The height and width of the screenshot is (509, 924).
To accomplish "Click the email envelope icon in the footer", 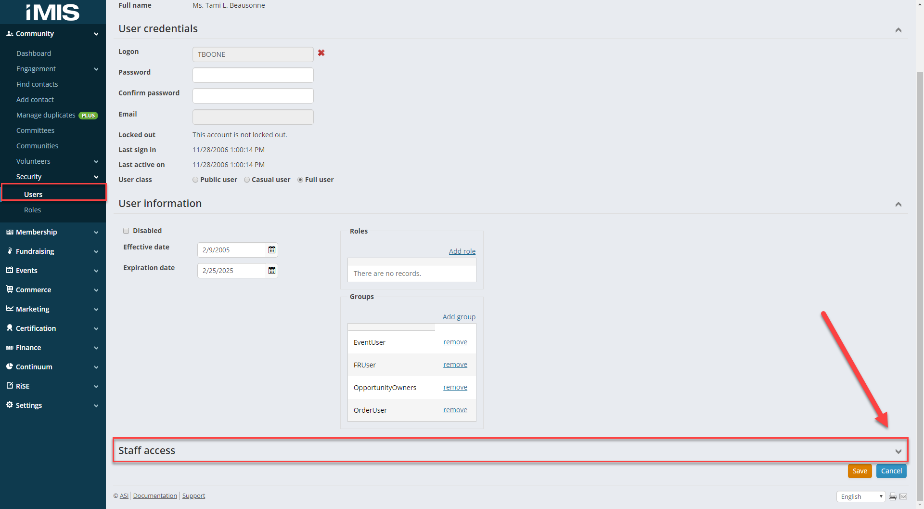I will (903, 496).
